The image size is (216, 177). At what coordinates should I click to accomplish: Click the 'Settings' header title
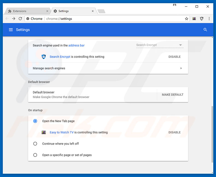coord(23,30)
